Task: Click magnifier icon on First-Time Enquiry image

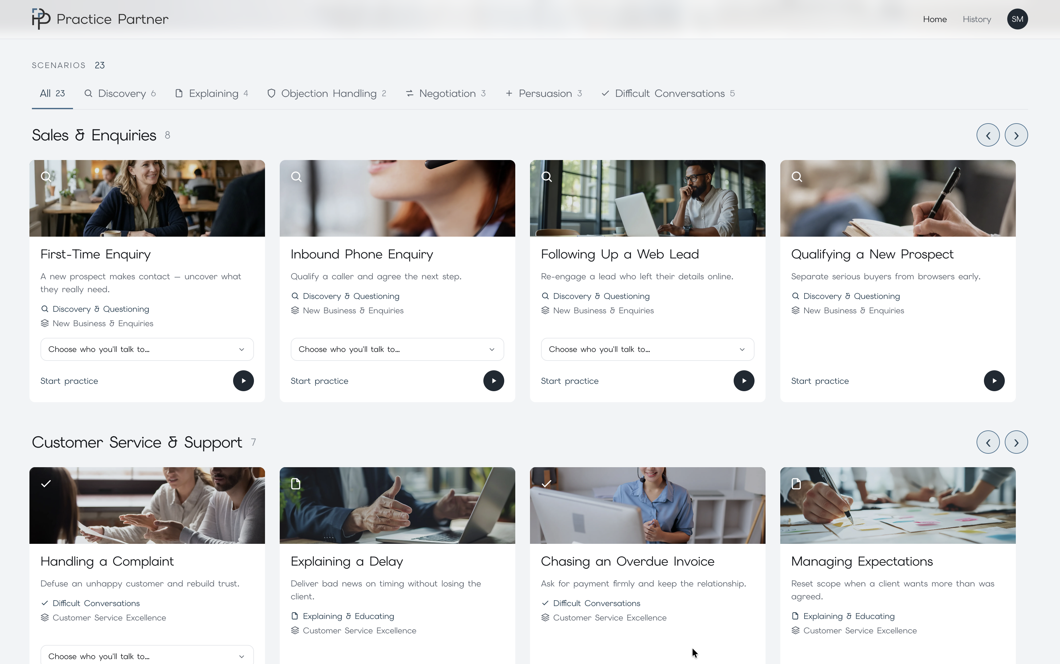Action: coord(46,177)
